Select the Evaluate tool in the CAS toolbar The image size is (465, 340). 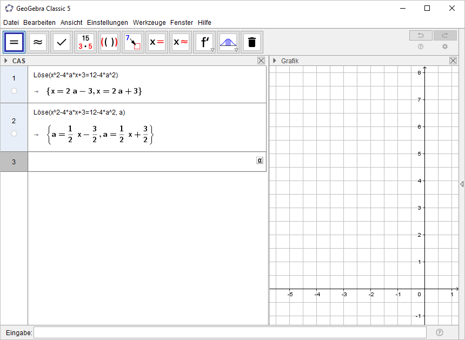point(14,42)
